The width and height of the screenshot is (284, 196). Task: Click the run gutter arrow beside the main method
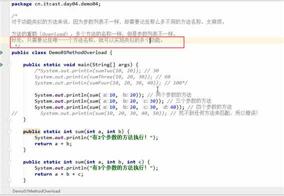point(2,64)
